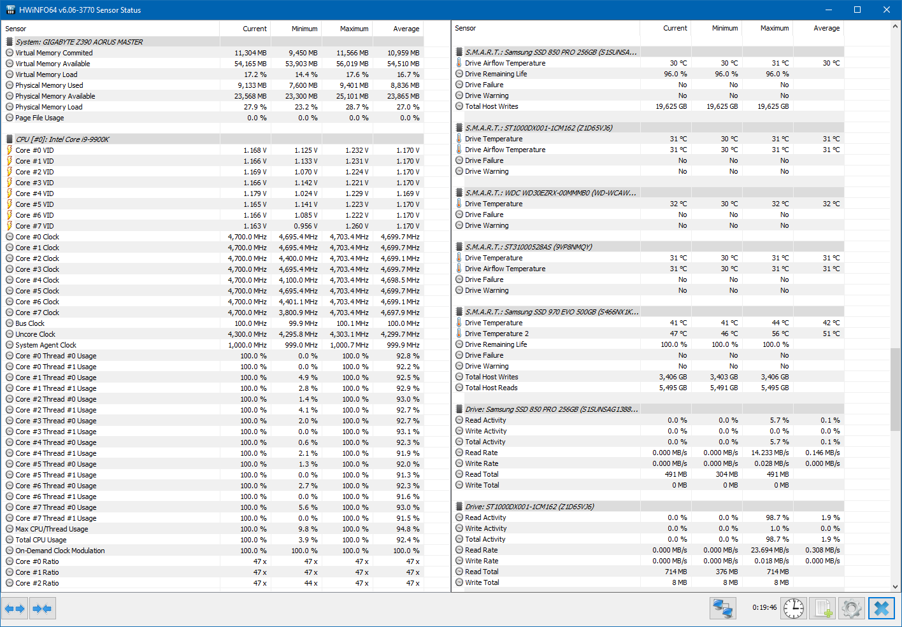Click the log file save icon
This screenshot has height=627, width=902.
[x=824, y=609]
